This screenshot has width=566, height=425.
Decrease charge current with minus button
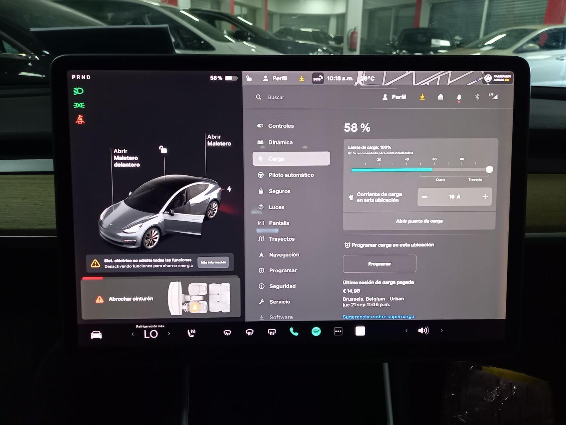pyautogui.click(x=424, y=197)
